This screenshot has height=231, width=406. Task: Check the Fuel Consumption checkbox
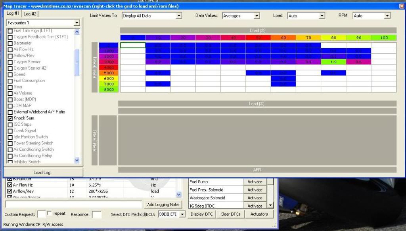[10, 81]
